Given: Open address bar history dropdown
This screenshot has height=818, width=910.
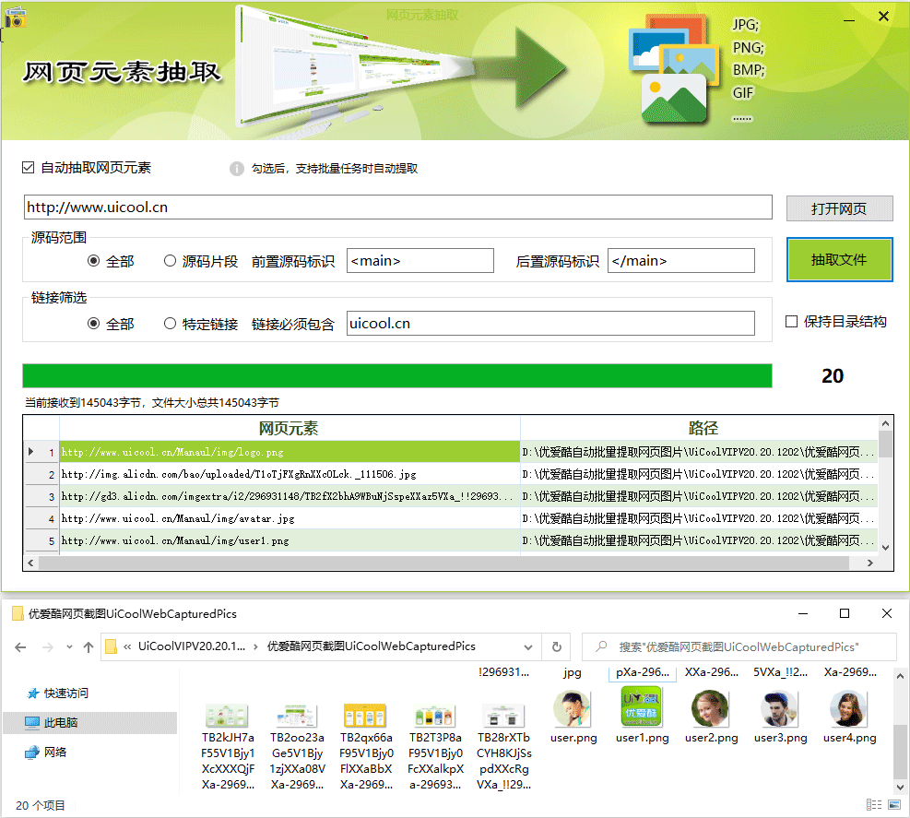Looking at the screenshot, I should (528, 646).
